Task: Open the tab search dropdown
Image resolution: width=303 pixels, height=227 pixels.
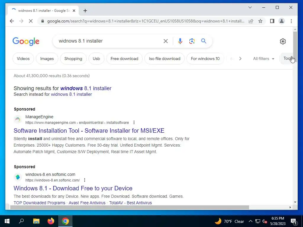Action: tap(250, 7)
